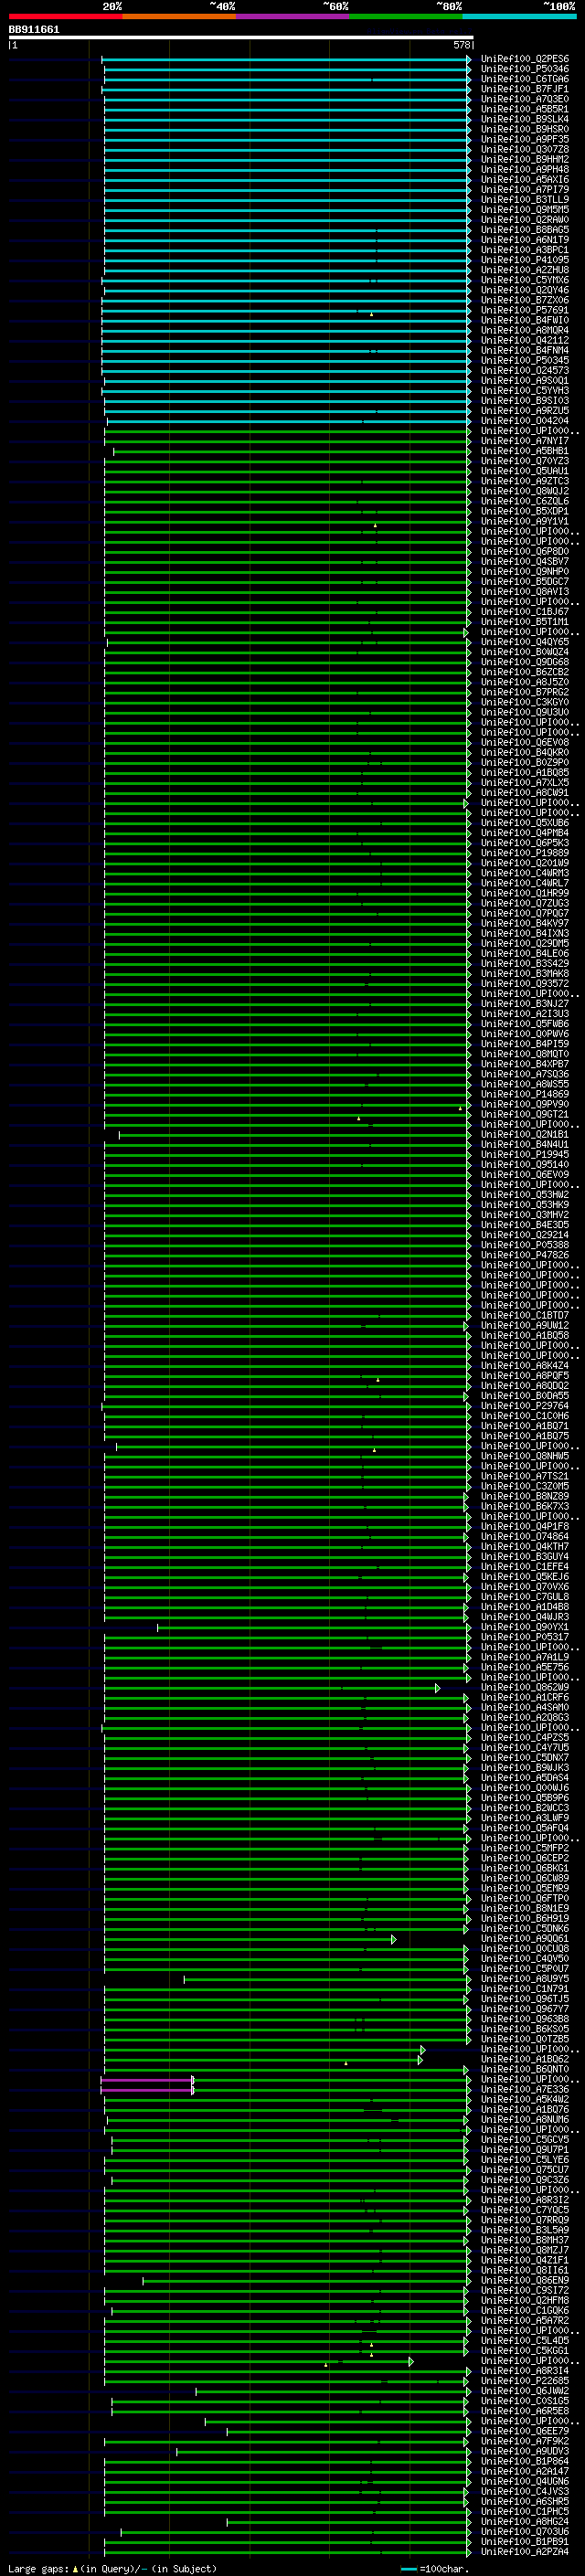This screenshot has width=585, height=2576.
Task: Select label UniRef100_B8NZ89
Action: click(x=525, y=1496)
